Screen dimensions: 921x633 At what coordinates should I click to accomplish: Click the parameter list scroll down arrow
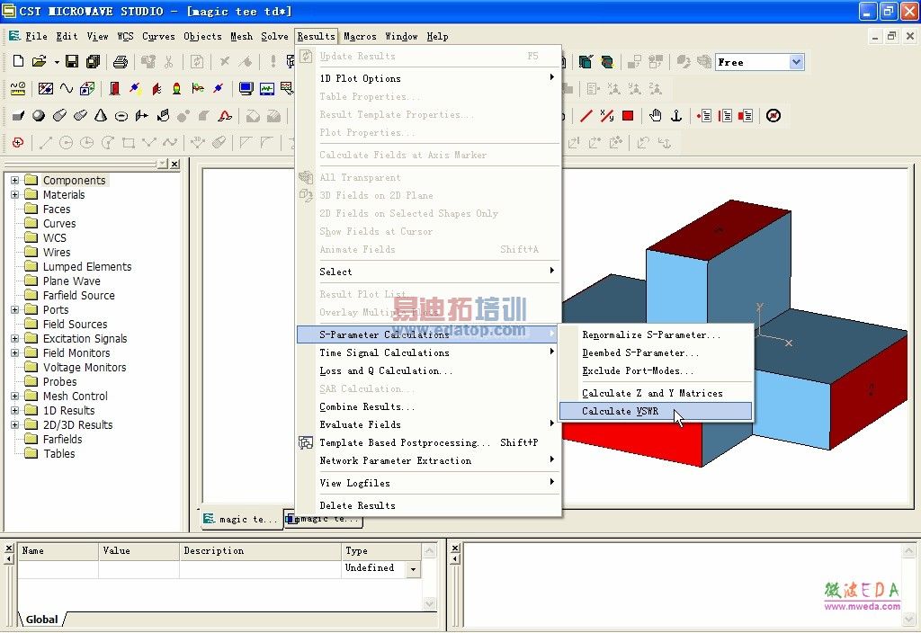(429, 603)
